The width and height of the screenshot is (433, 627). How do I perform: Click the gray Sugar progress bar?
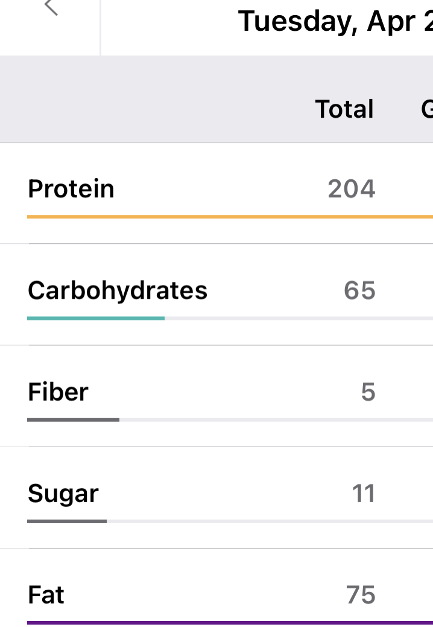(67, 520)
